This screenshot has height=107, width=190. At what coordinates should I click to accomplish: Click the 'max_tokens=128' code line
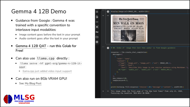[120, 78]
